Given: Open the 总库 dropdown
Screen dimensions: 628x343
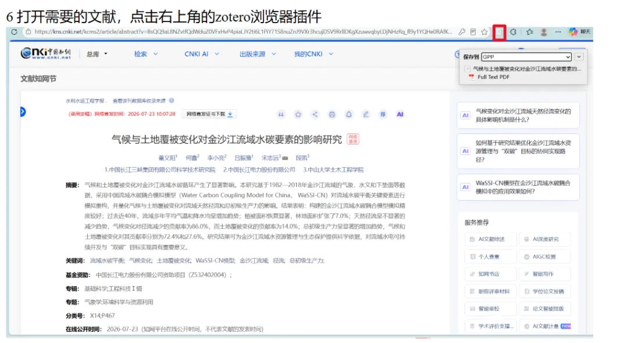Looking at the screenshot, I should [x=97, y=54].
